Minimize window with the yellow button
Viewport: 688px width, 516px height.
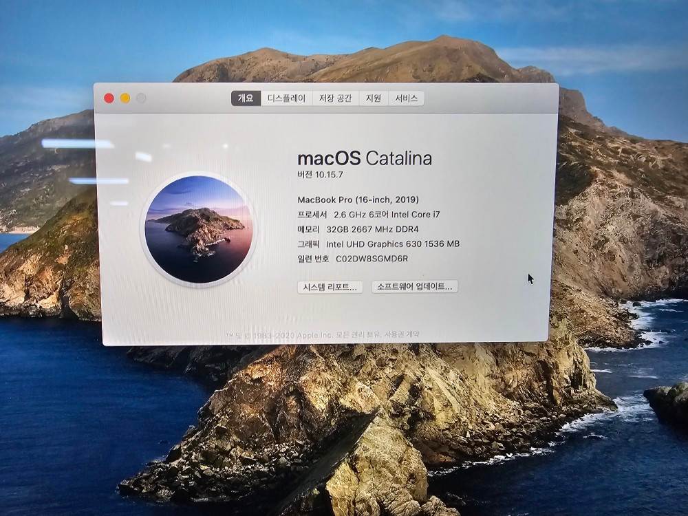[125, 98]
